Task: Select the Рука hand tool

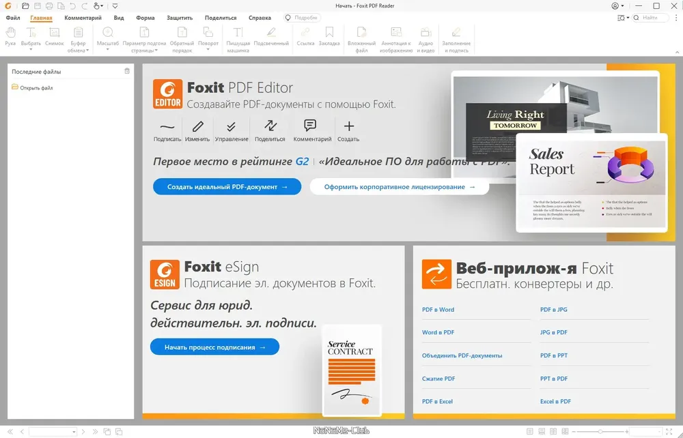Action: (10, 37)
